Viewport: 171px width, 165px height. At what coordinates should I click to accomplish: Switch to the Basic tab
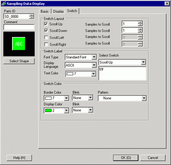click(x=45, y=11)
